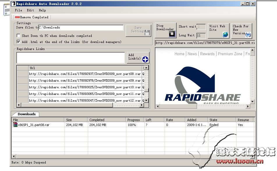This screenshot has height=171, width=277.
Task: Select the ZverDVD2009_nov.part12.rar link row
Action: [x=85, y=100]
